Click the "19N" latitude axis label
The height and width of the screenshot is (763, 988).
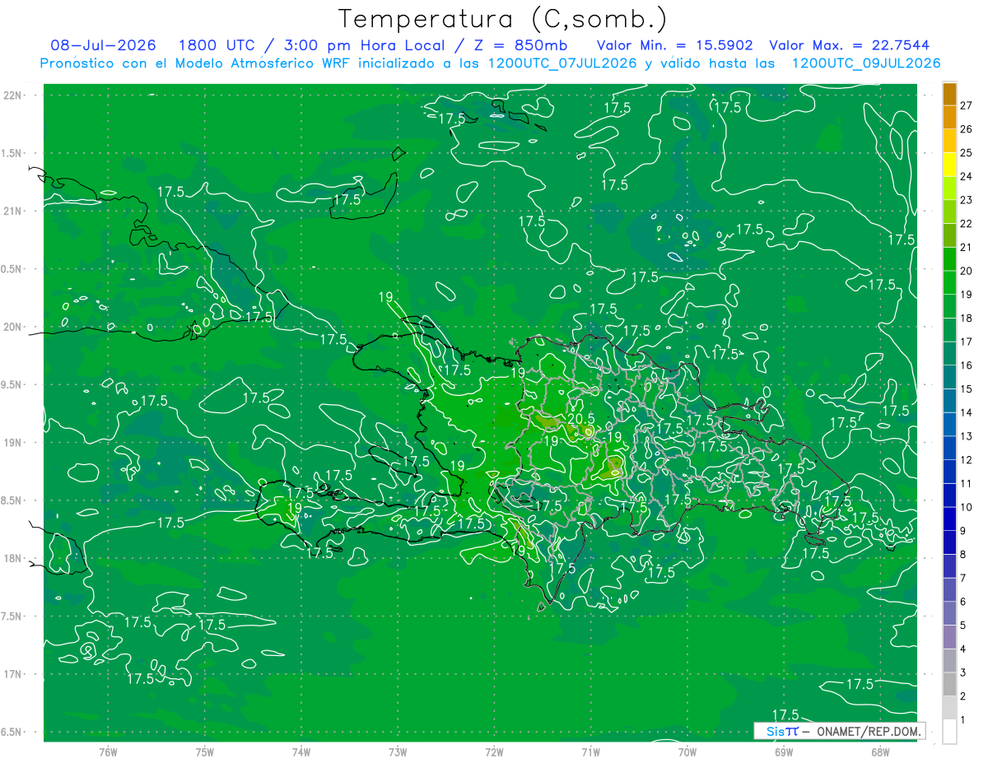(12, 442)
